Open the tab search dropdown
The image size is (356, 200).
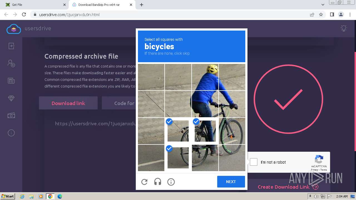pos(323,5)
